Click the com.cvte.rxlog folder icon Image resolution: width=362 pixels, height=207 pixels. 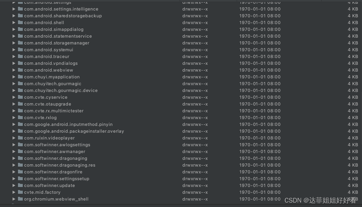(20, 117)
